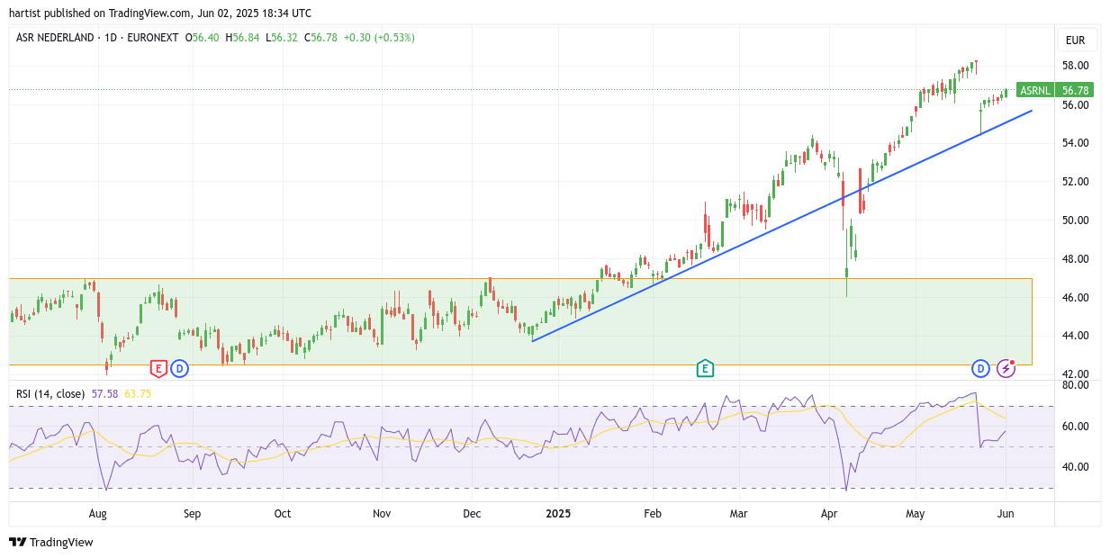The width and height of the screenshot is (1110, 558).
Task: Click the 58.00 price axis label
Action: [1076, 66]
